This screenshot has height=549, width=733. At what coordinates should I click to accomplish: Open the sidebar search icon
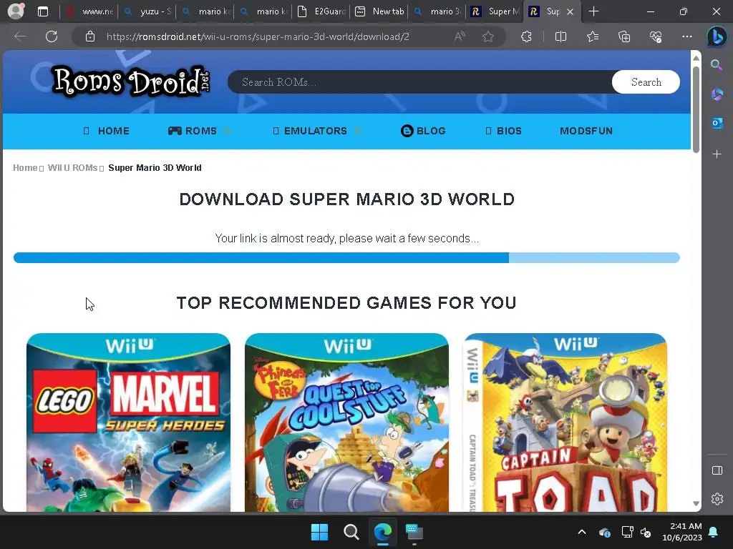[717, 65]
